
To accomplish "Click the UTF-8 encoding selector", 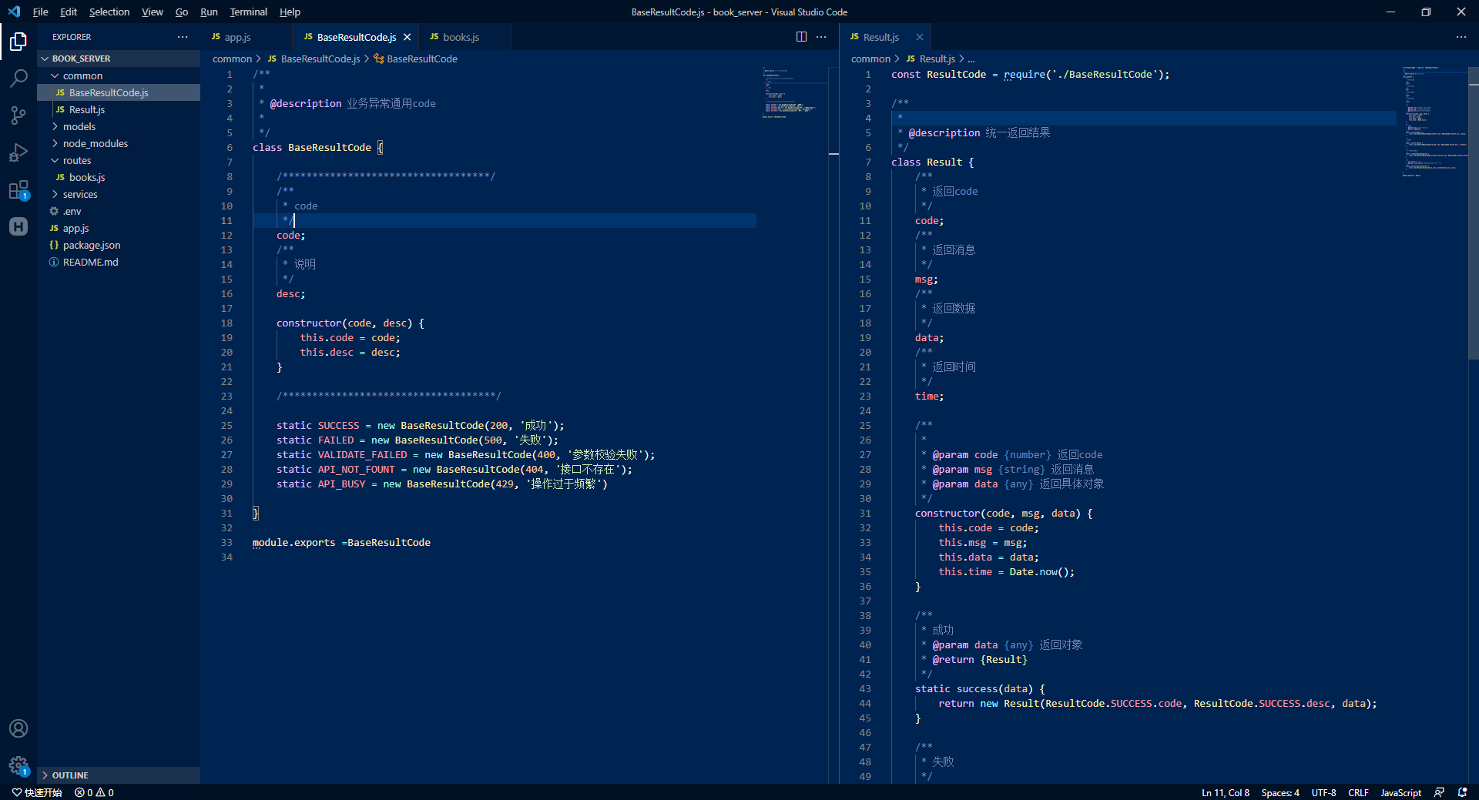I will click(x=1324, y=792).
